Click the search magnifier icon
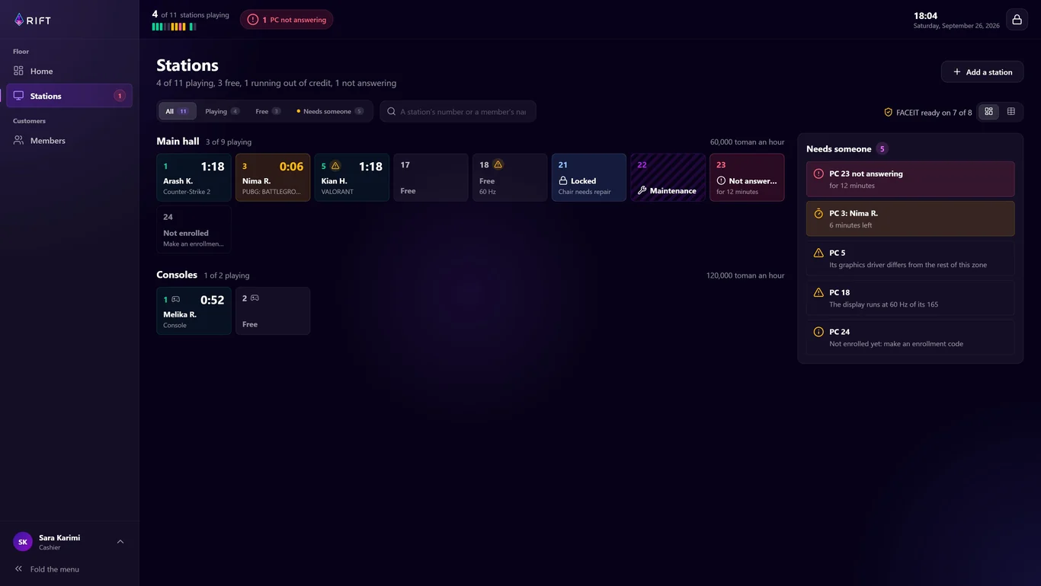The width and height of the screenshot is (1041, 586). pos(391,111)
